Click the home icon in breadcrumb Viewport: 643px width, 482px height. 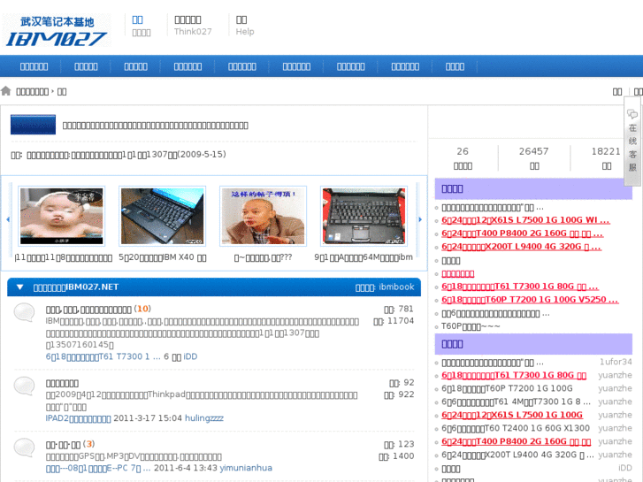tap(5, 91)
